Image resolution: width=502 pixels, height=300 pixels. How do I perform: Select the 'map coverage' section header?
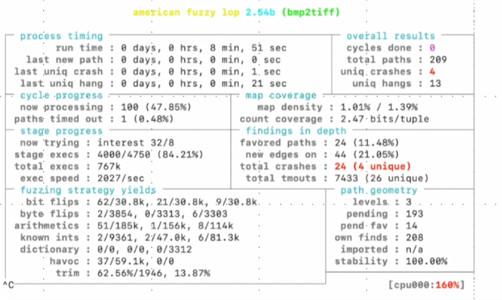[281, 95]
